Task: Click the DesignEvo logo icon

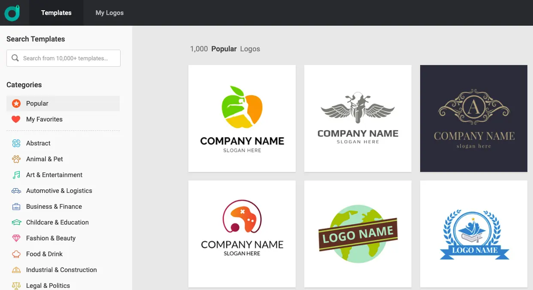Action: [x=12, y=13]
